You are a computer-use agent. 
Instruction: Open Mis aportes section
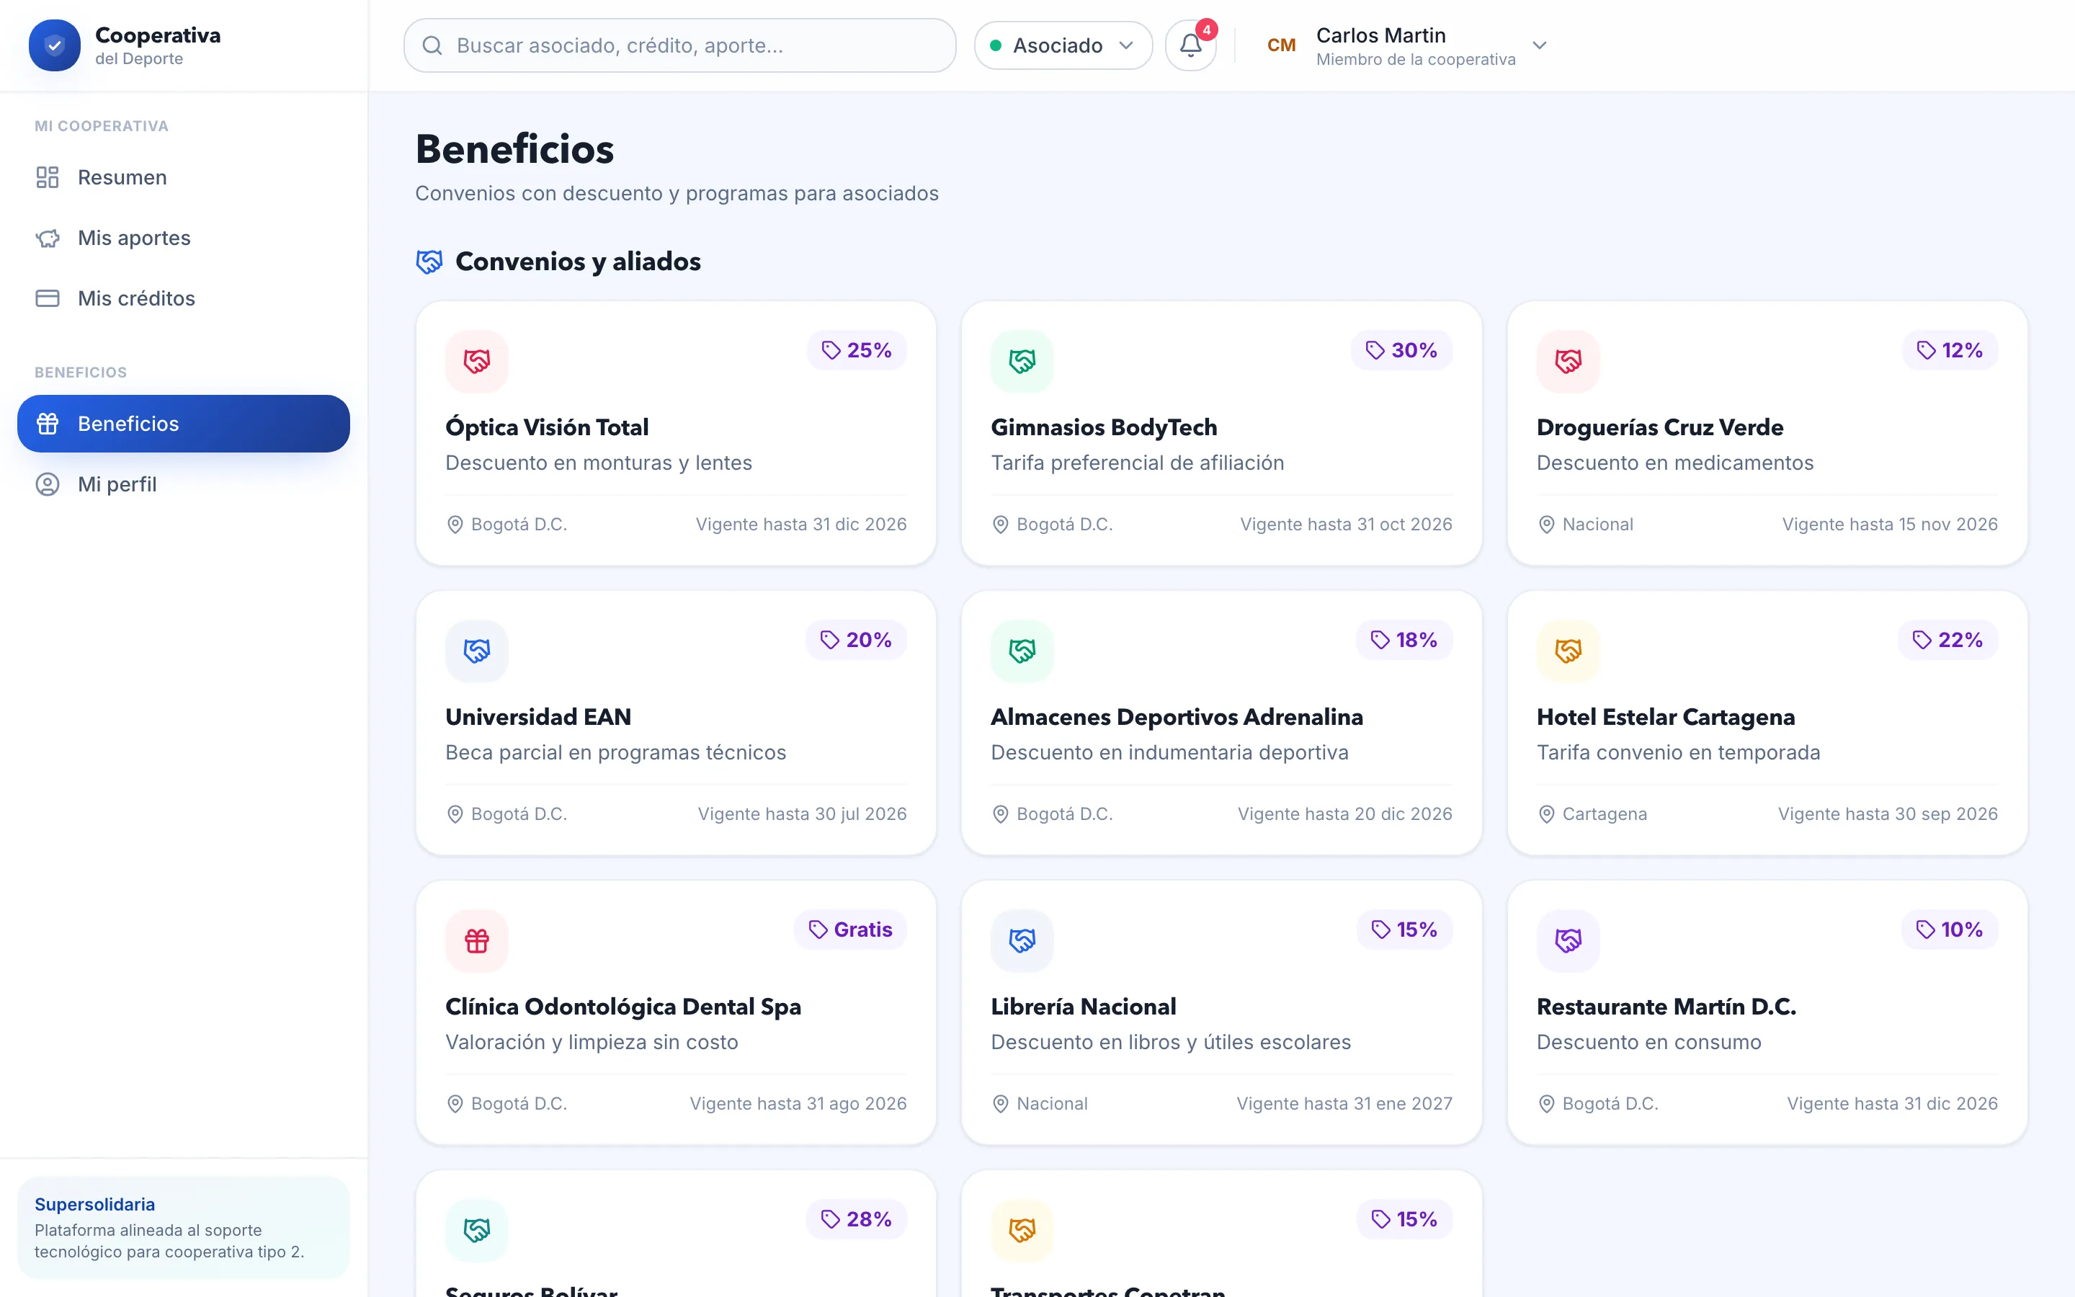tap(184, 238)
